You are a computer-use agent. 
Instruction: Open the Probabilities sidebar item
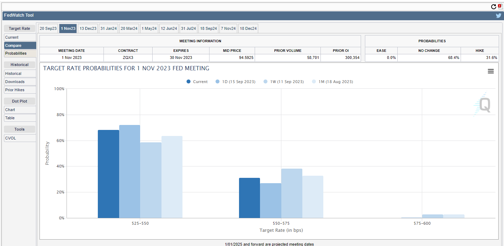20,53
